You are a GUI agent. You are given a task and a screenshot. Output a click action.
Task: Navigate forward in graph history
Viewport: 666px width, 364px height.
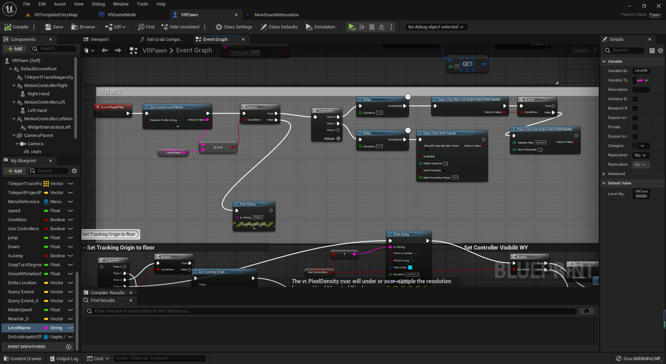click(118, 51)
